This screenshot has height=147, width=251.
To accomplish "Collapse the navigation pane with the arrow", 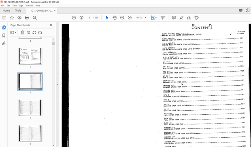I will (57, 85).
